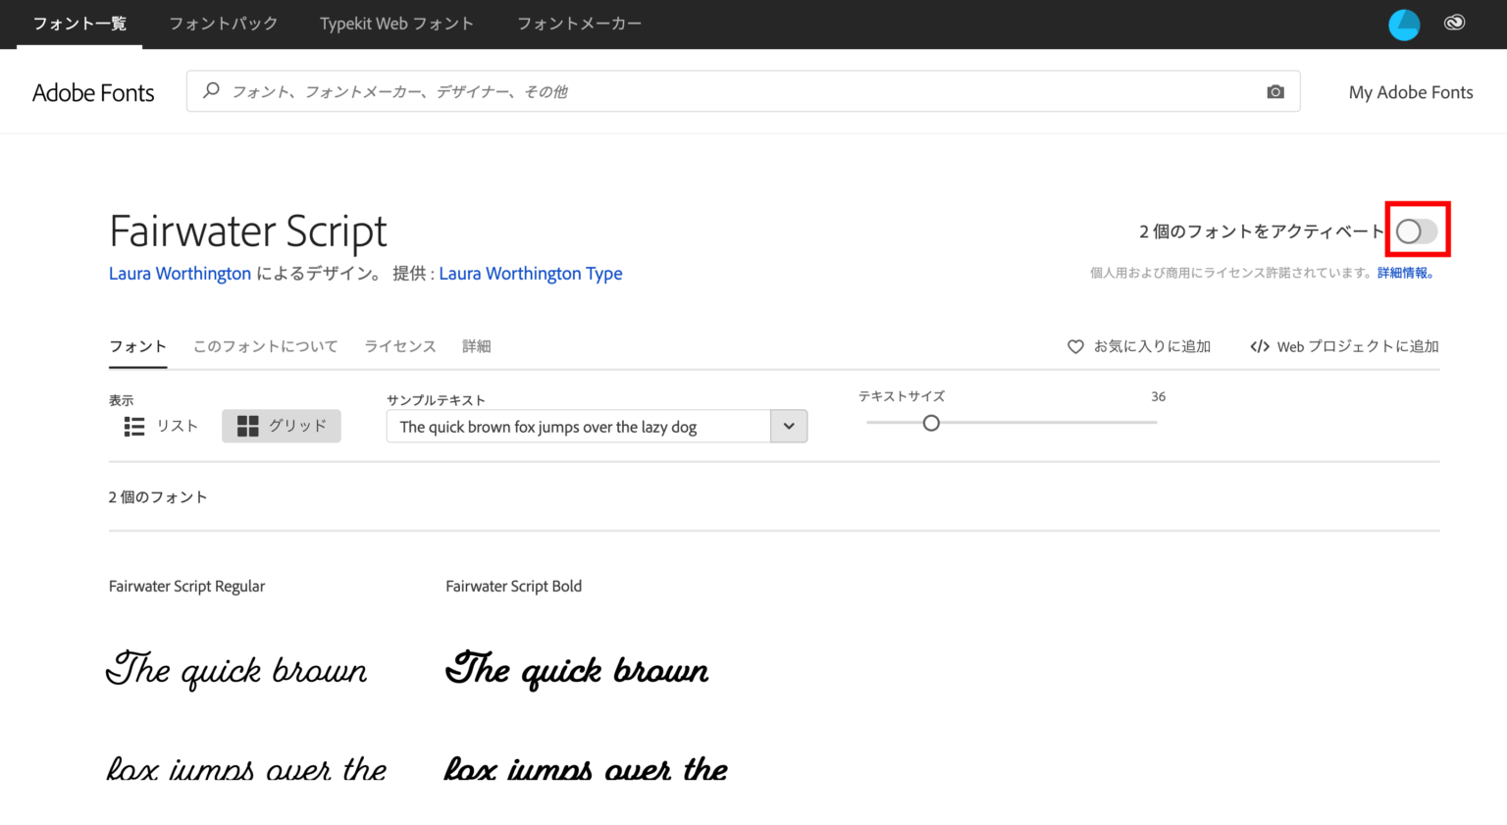Click the user avatar in the top bar
Screen dimensions: 1507x825
pyautogui.click(x=1404, y=24)
